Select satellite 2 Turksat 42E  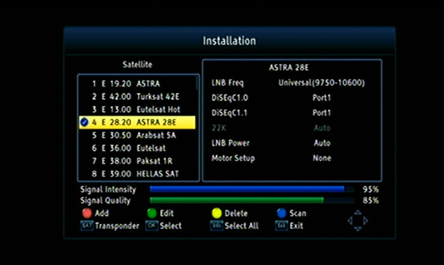[x=137, y=96]
